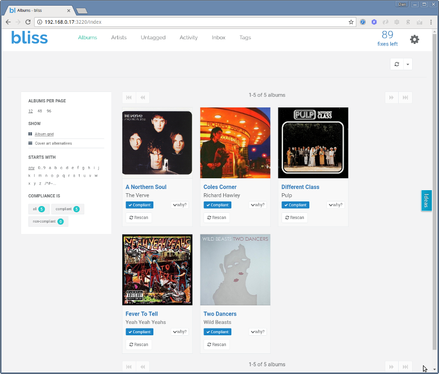The width and height of the screenshot is (439, 374).
Task: Rescan Different Class album
Action: 294,217
